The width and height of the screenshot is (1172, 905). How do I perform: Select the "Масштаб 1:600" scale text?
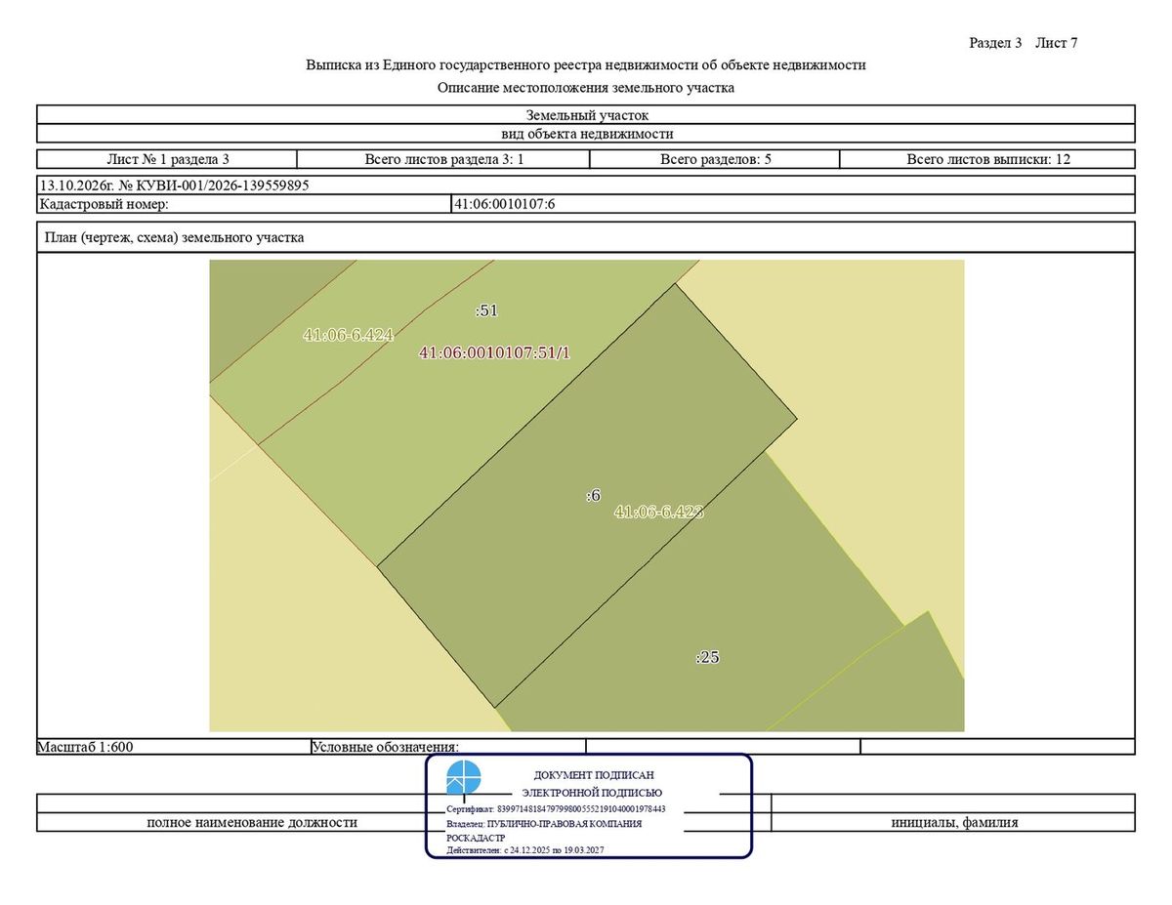click(85, 747)
